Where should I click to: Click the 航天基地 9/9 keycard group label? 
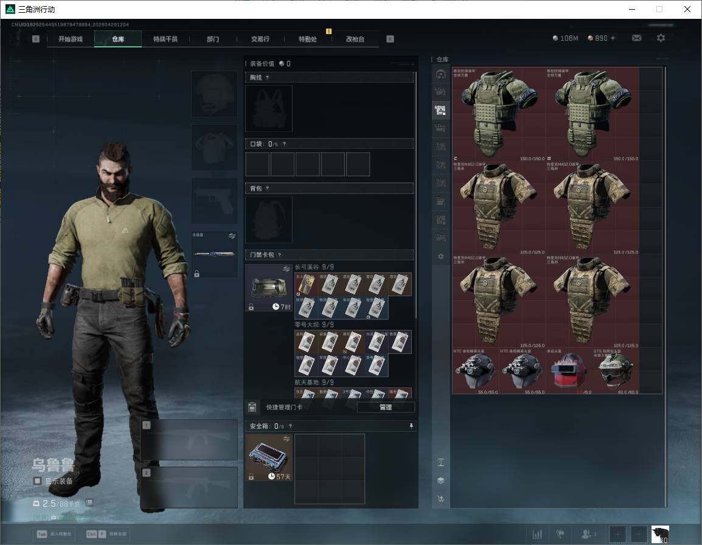315,383
